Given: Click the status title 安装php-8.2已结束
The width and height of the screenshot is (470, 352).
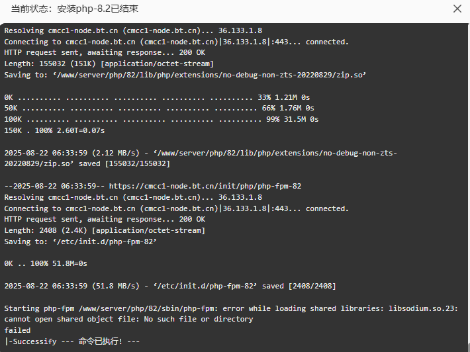Looking at the screenshot, I should coord(97,9).
